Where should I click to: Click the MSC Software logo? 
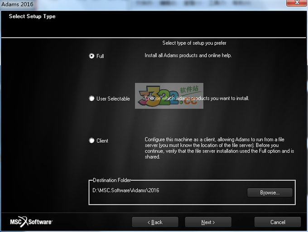(31, 222)
